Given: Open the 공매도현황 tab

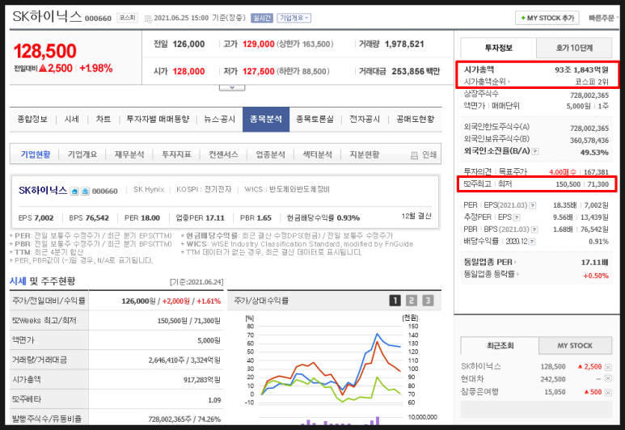Looking at the screenshot, I should (415, 119).
